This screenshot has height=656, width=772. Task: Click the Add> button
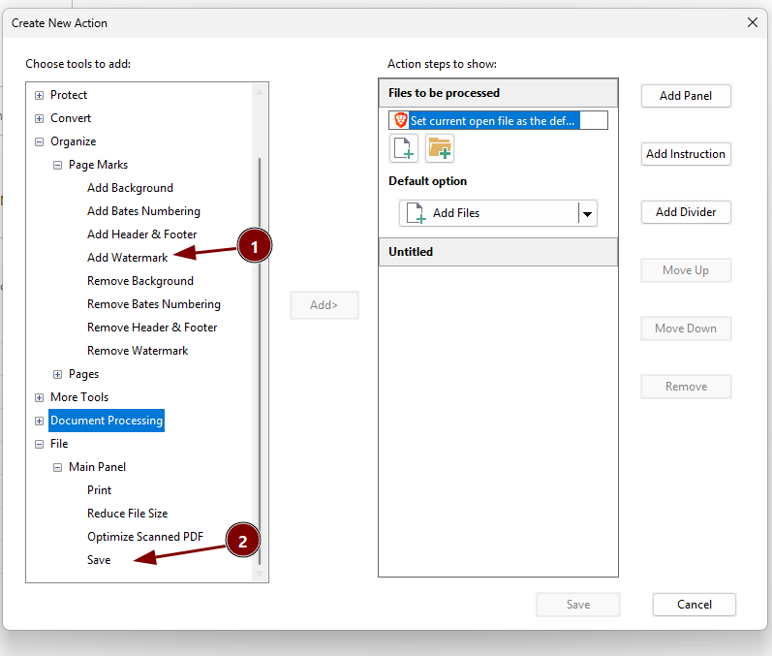pos(324,305)
